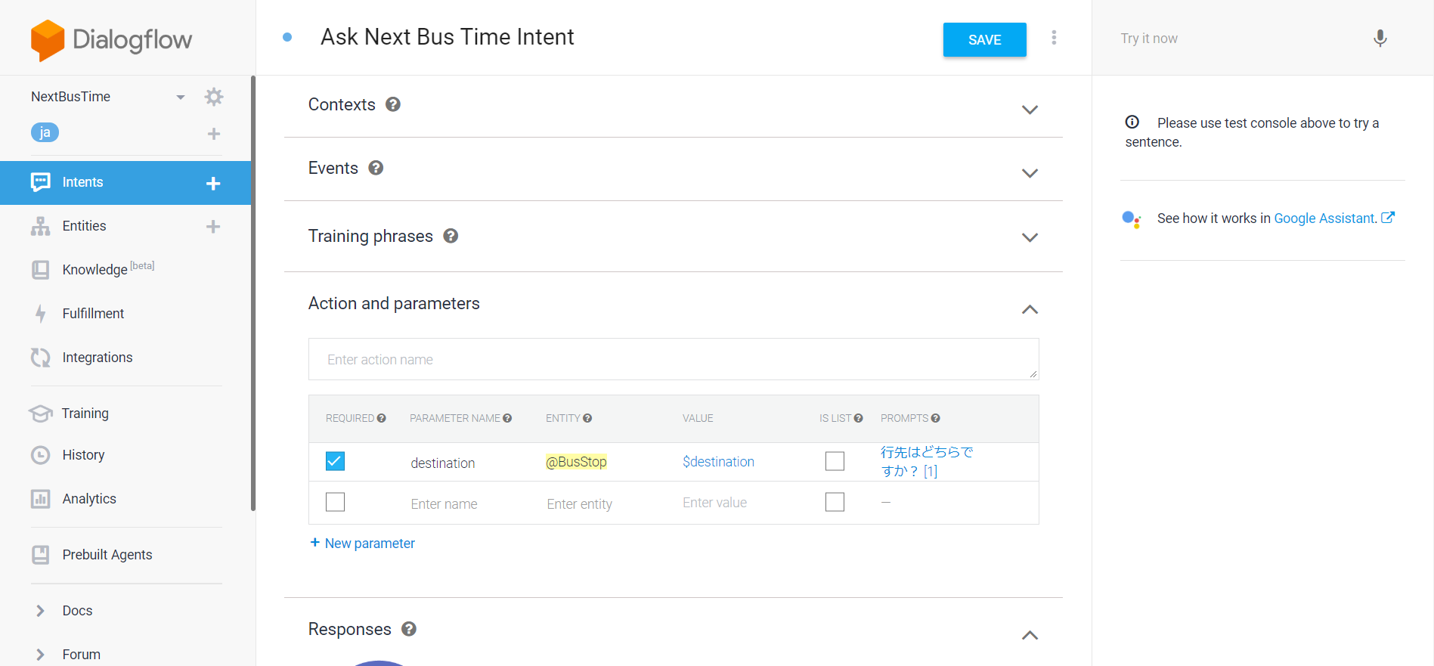This screenshot has width=1434, height=666.
Task: Click the Training phrases help icon
Action: coord(451,236)
